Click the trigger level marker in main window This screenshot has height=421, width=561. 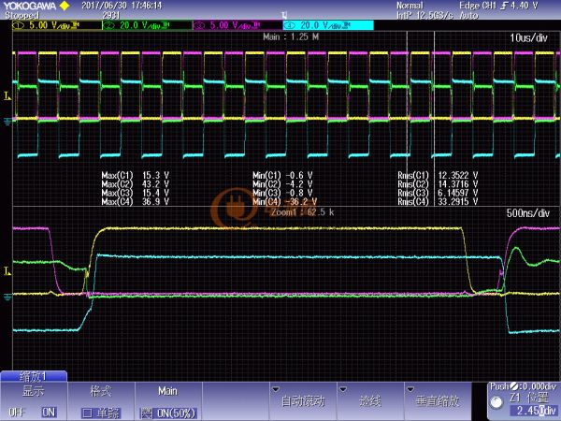[x=7, y=95]
